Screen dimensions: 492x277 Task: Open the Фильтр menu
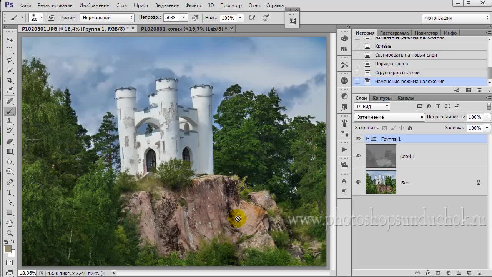pyautogui.click(x=193, y=5)
